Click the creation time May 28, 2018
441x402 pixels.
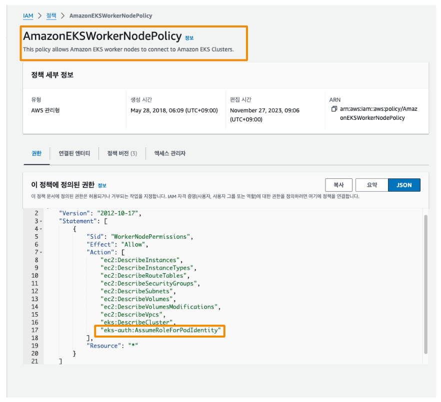point(174,110)
